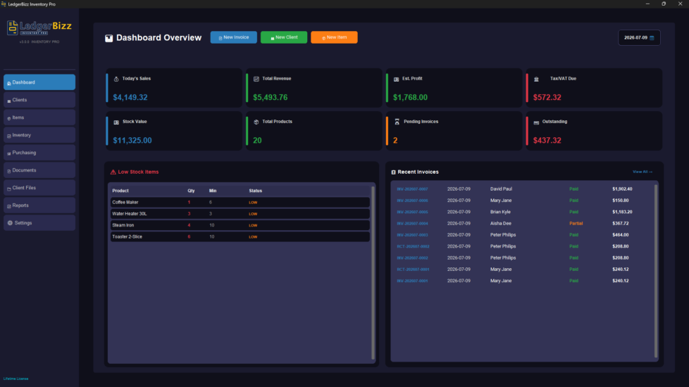The height and width of the screenshot is (387, 689).
Task: Click the Pending Invoices hourglass icon
Action: (x=397, y=122)
